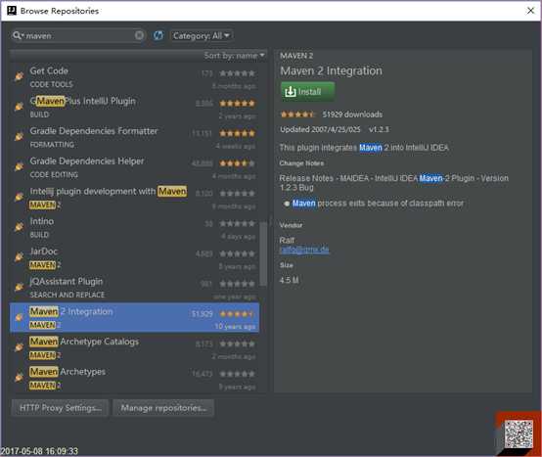Click the MAVEN 2 header in details panel
Image resolution: width=542 pixels, height=457 pixels.
(x=296, y=56)
